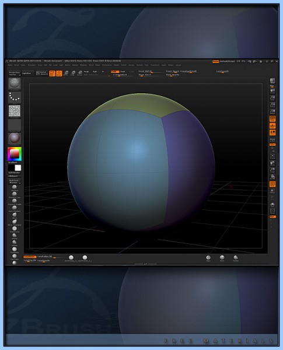Select the Edit mode button in top toolbar
Viewport: 283px width, 350px height.
coord(52,73)
